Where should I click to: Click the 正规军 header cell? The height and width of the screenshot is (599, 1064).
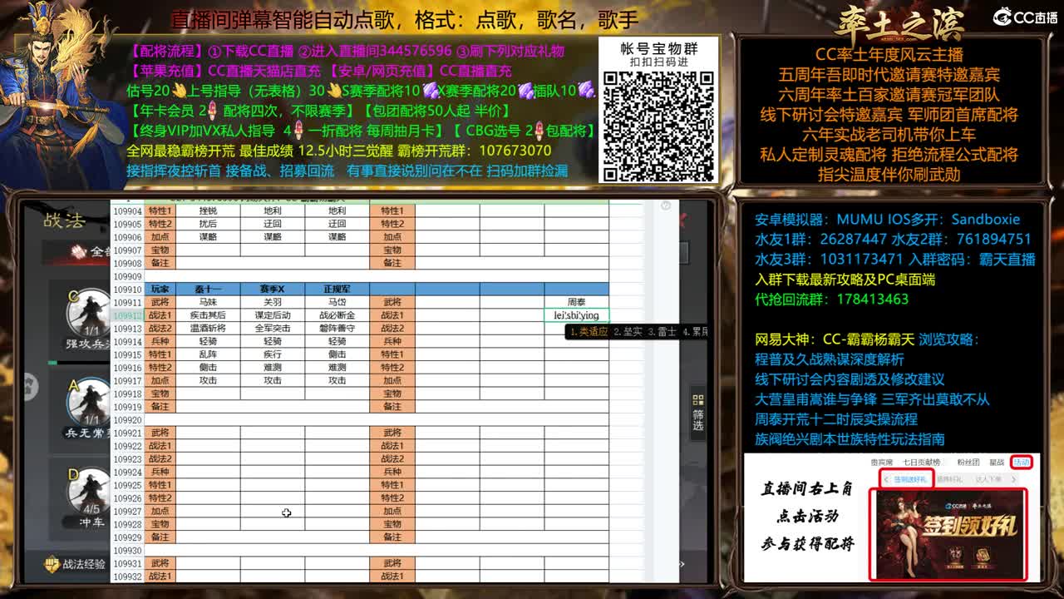[x=337, y=289]
